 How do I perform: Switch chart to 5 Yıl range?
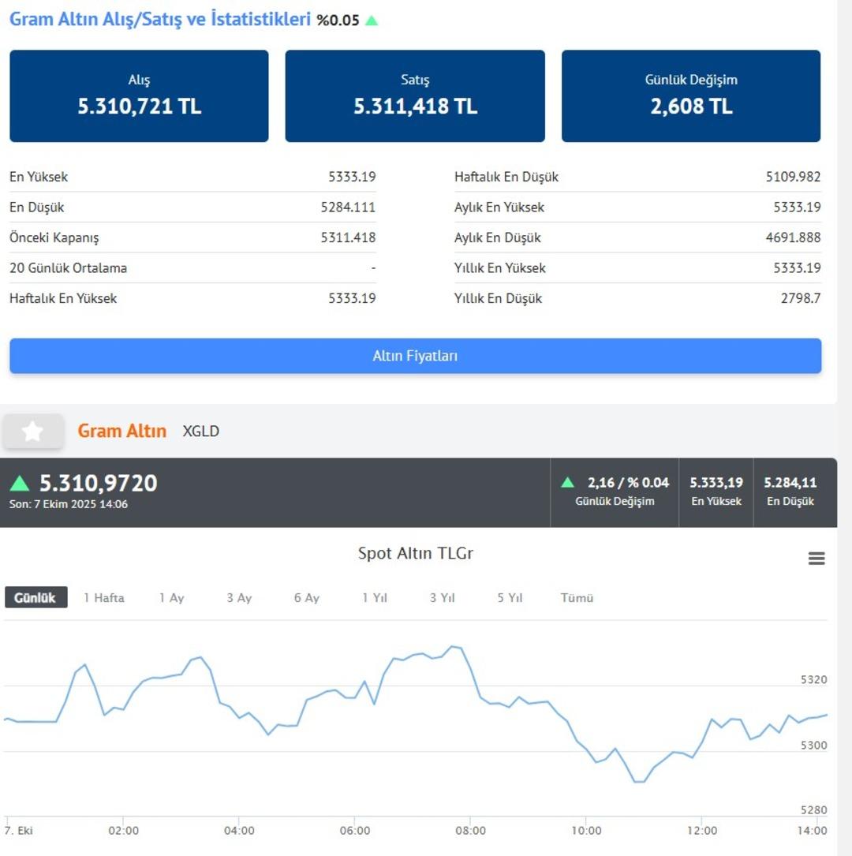(x=510, y=597)
